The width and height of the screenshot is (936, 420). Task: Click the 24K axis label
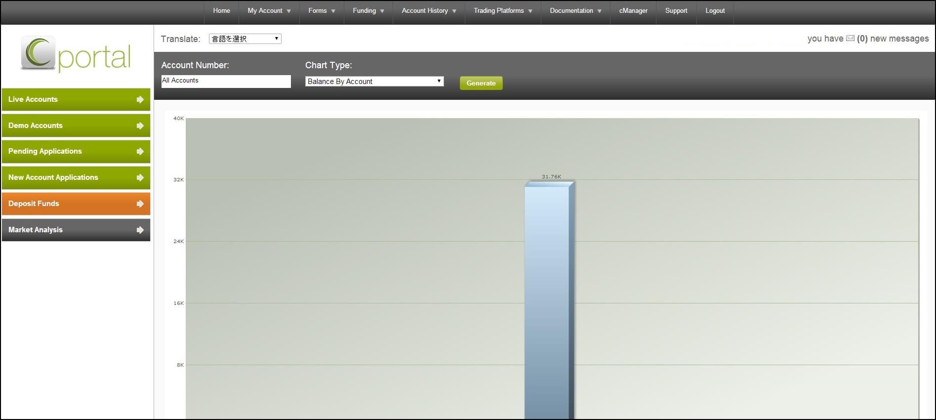178,241
